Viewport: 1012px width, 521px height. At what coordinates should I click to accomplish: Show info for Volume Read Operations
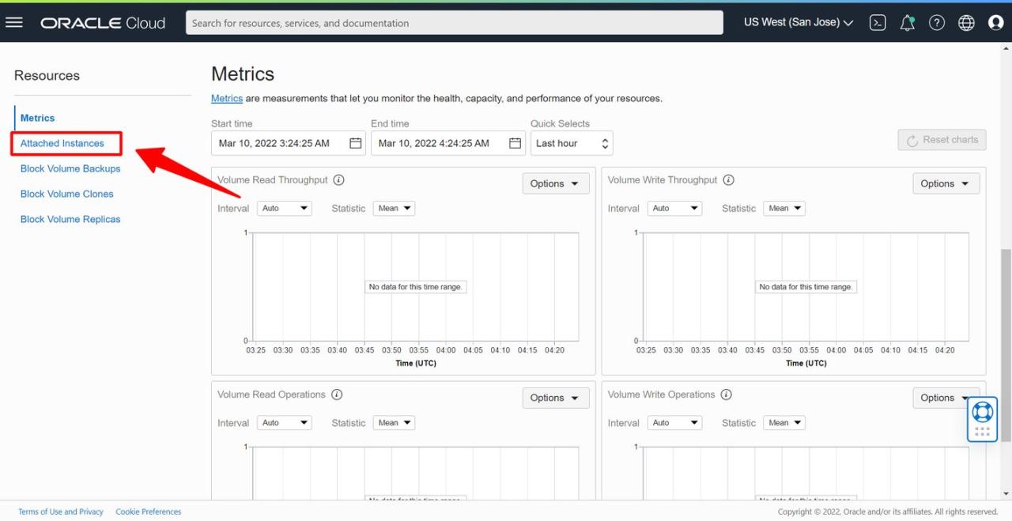337,395
